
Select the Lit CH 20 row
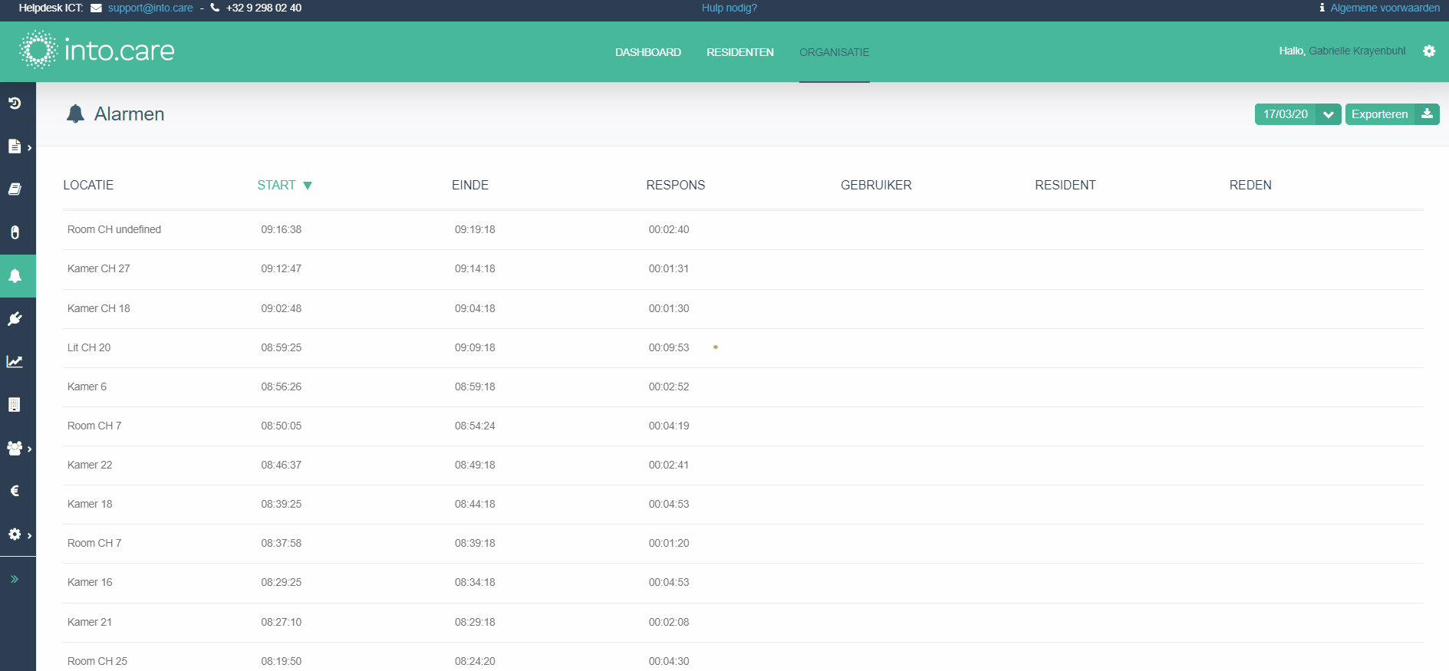(743, 348)
